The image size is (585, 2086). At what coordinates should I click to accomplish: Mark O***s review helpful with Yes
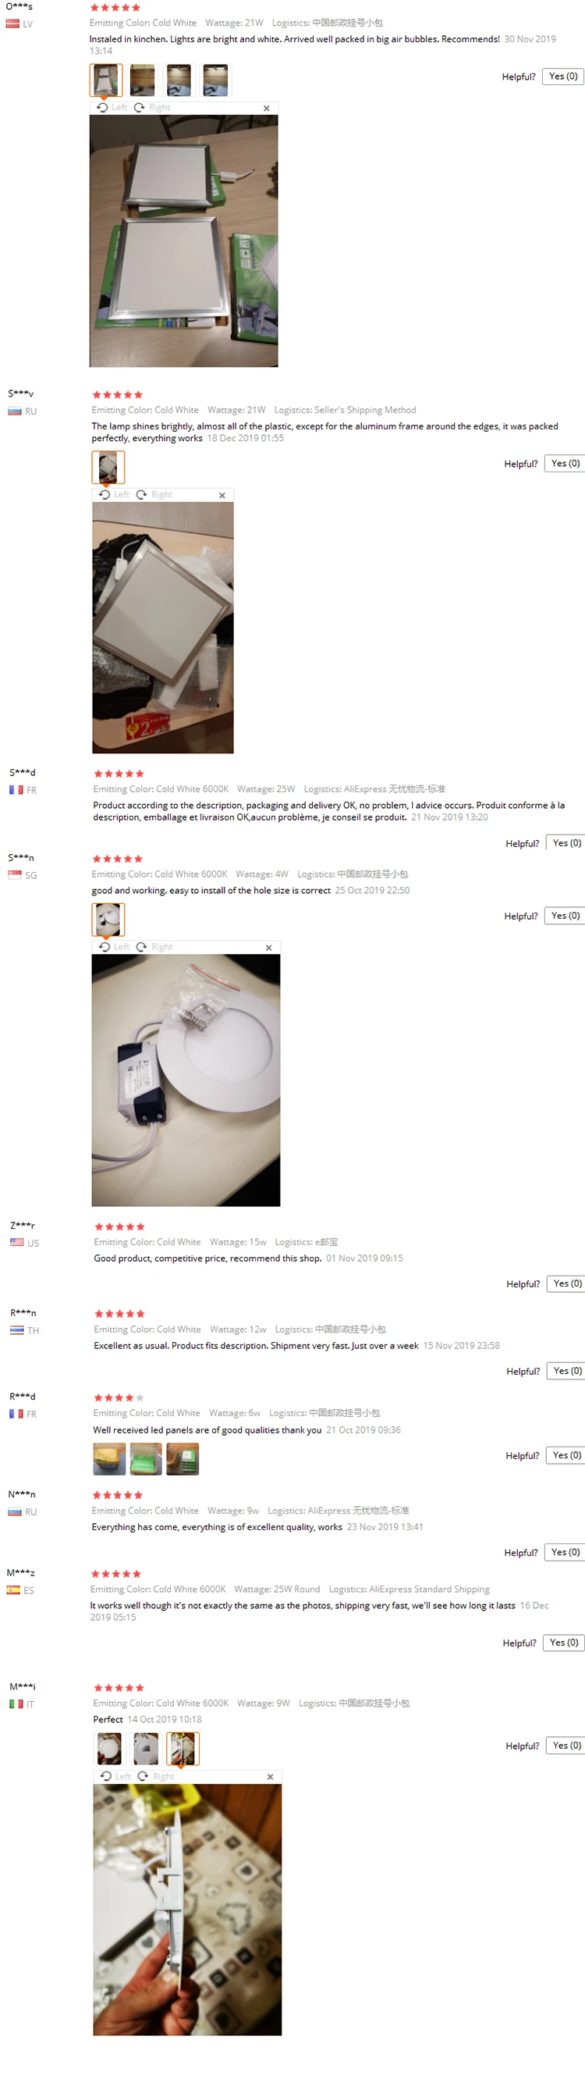pyautogui.click(x=563, y=77)
